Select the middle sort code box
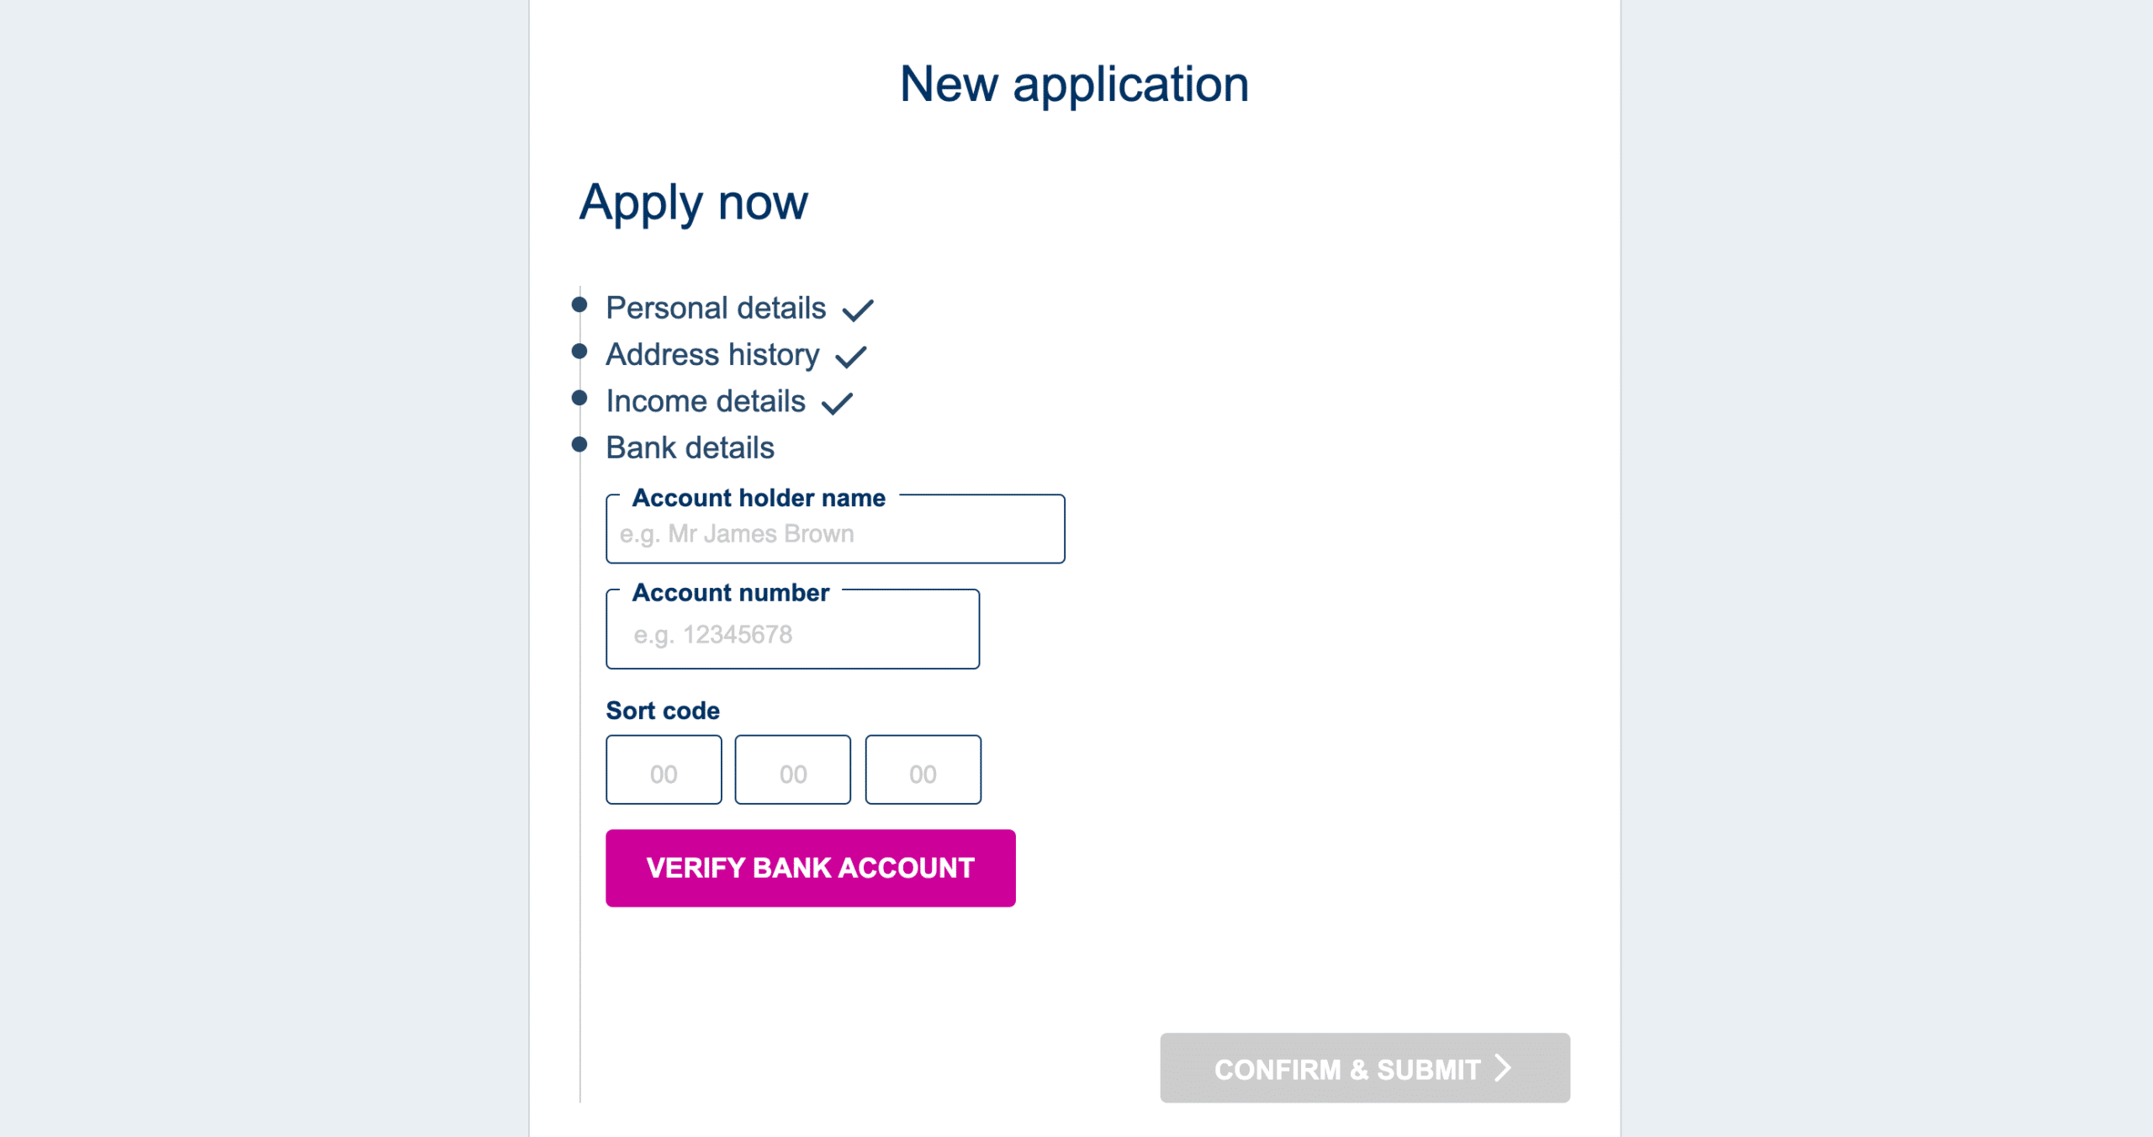The height and width of the screenshot is (1137, 2153). (792, 770)
